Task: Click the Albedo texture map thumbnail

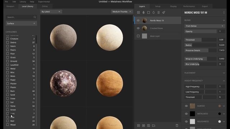Action: coord(192,106)
